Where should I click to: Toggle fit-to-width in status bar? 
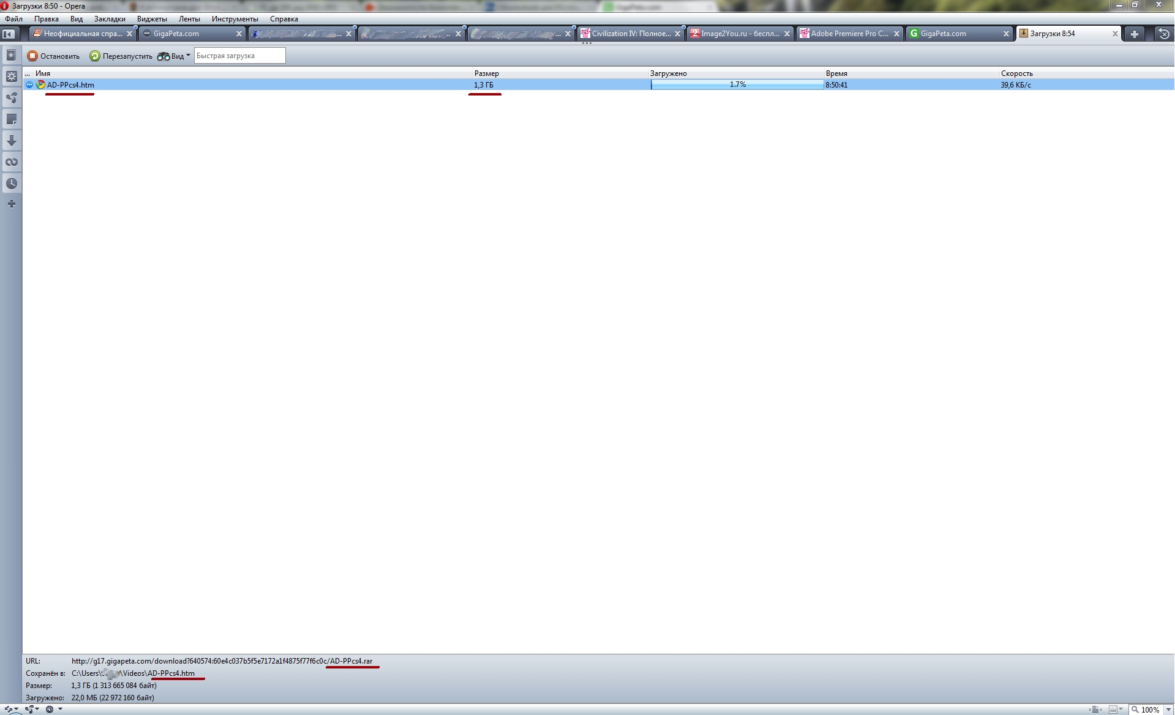click(1095, 709)
